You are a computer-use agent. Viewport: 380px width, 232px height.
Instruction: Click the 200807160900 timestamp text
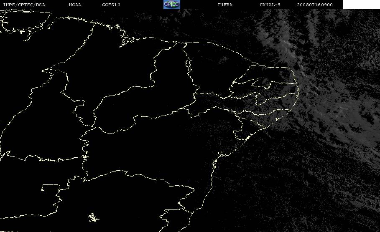315,5
